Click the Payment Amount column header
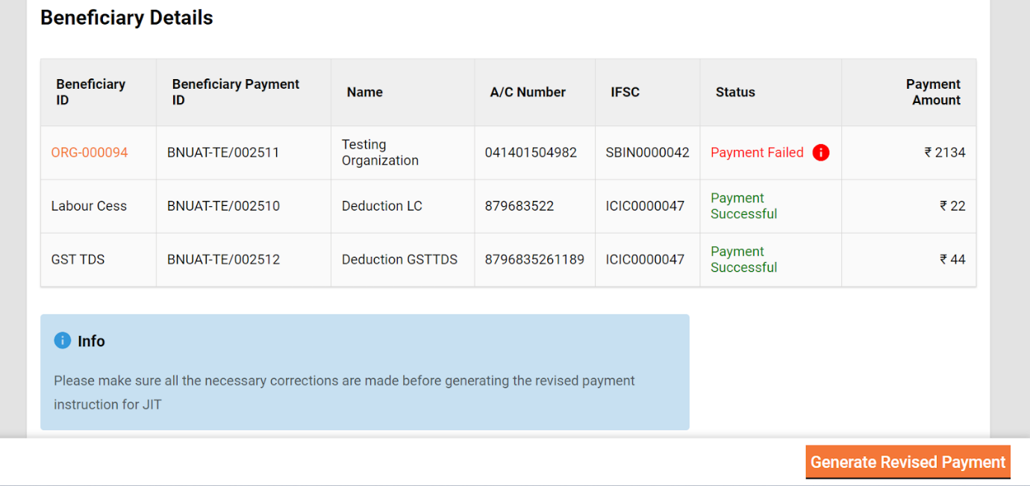Image resolution: width=1030 pixels, height=486 pixels. pyautogui.click(x=932, y=92)
